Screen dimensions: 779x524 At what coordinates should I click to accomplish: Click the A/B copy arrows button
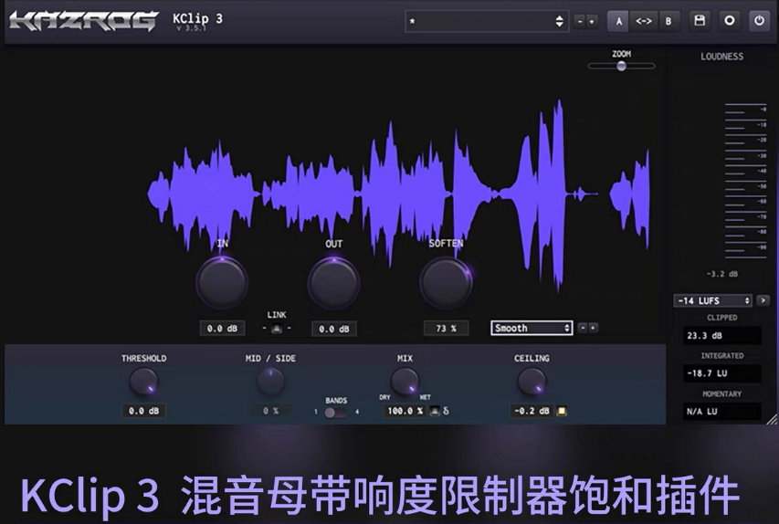(644, 21)
